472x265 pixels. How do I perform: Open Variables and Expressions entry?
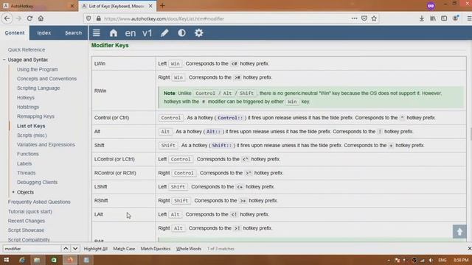click(46, 144)
